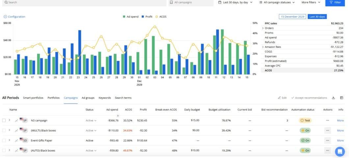Open actions menu for Event Gifts Paper

pyautogui.click(x=327, y=140)
